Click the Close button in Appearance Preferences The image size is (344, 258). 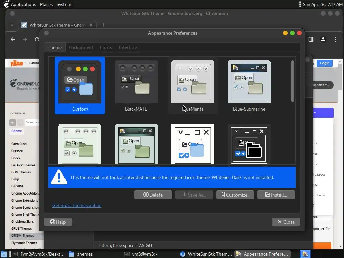click(286, 222)
